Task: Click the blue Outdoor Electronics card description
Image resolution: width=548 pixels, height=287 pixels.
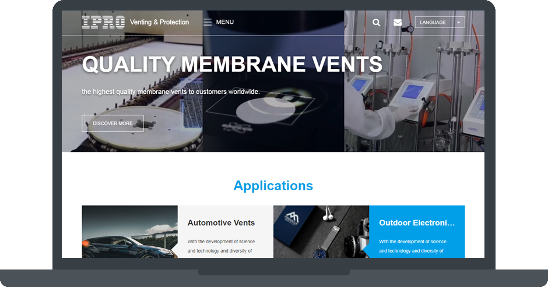Action: pyautogui.click(x=413, y=246)
